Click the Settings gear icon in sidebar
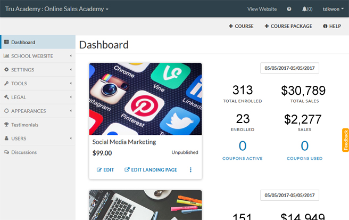This screenshot has height=220, width=349. point(6,70)
